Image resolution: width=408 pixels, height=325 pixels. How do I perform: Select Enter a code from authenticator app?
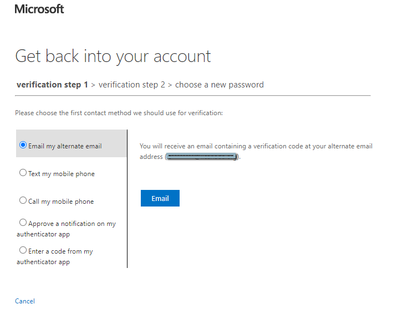(23, 250)
